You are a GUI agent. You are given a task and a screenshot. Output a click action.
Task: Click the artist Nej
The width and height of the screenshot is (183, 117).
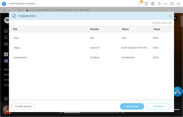[x=92, y=38]
